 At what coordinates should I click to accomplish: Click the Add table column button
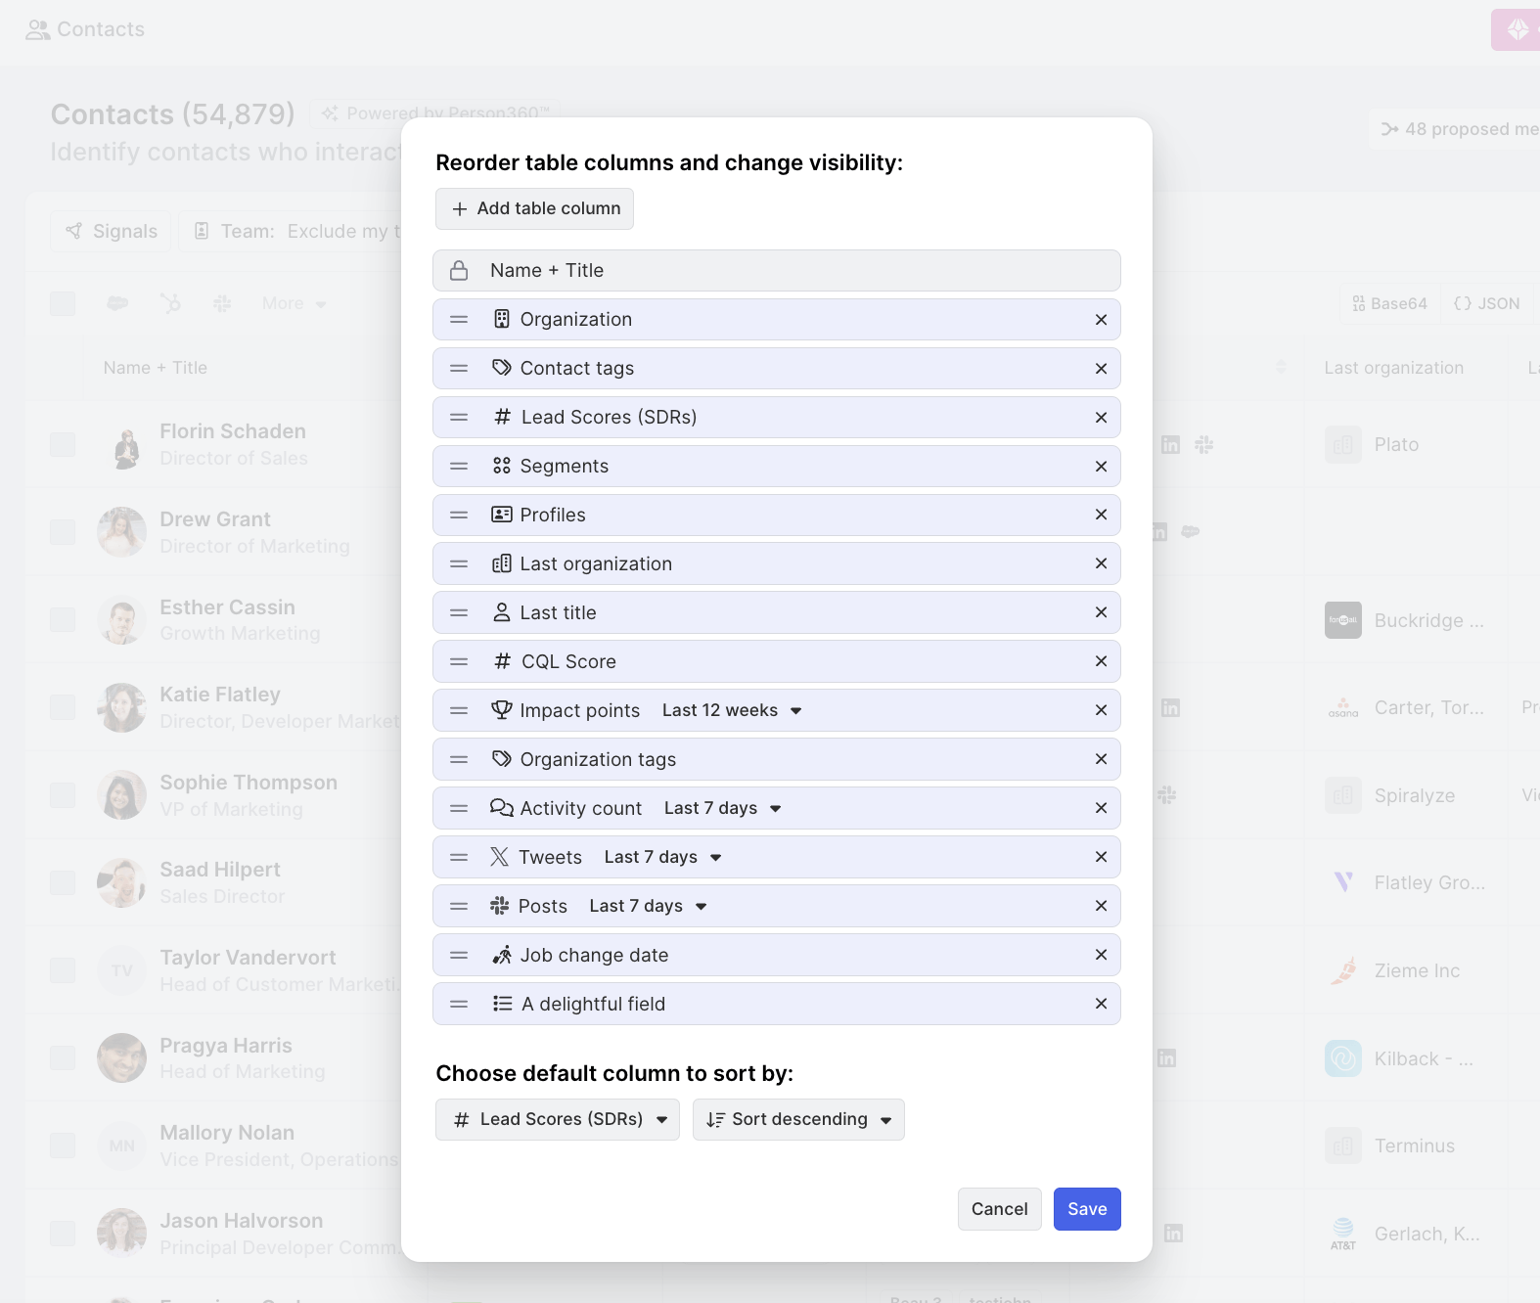point(535,209)
